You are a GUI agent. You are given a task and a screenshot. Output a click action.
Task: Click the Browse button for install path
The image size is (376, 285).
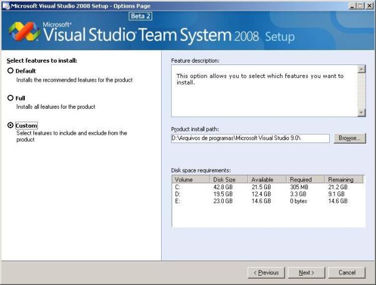(349, 138)
